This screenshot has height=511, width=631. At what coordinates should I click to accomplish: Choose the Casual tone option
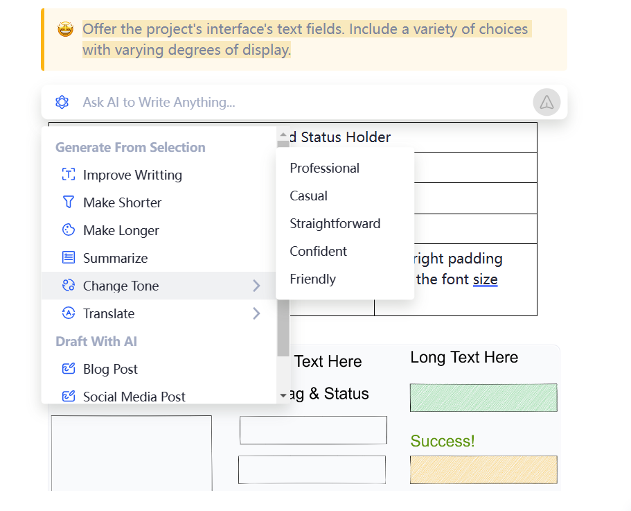pyautogui.click(x=308, y=196)
